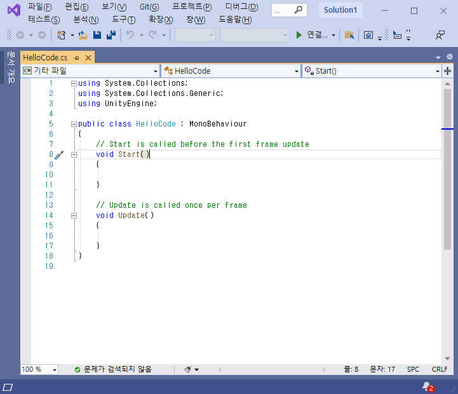This screenshot has width=458, height=394.
Task: Click the no issues found check icon
Action: coord(77,370)
